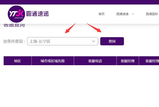Open the 圆通速递 navigation menu
This screenshot has height=107, width=159.
pyautogui.click(x=122, y=14)
